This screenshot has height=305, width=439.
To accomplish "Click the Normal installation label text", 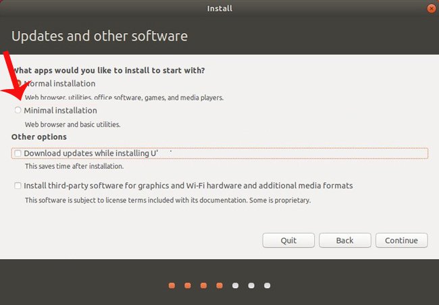I will pyautogui.click(x=60, y=84).
